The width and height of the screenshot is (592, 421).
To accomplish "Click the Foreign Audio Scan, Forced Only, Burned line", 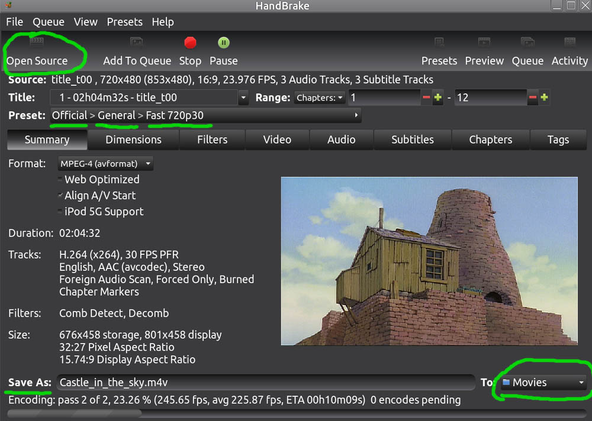I will point(157,280).
